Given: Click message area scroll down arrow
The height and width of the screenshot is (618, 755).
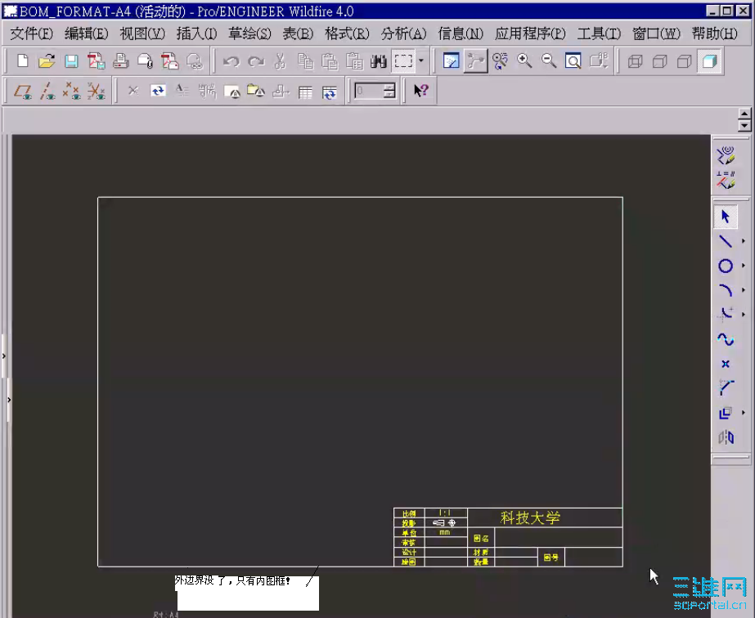Looking at the screenshot, I should click(x=744, y=126).
